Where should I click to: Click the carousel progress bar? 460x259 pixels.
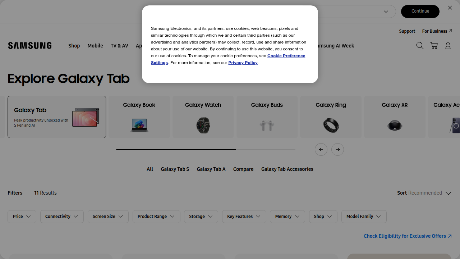[x=206, y=149]
